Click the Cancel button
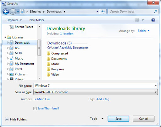161x127 pixels. [143, 119]
